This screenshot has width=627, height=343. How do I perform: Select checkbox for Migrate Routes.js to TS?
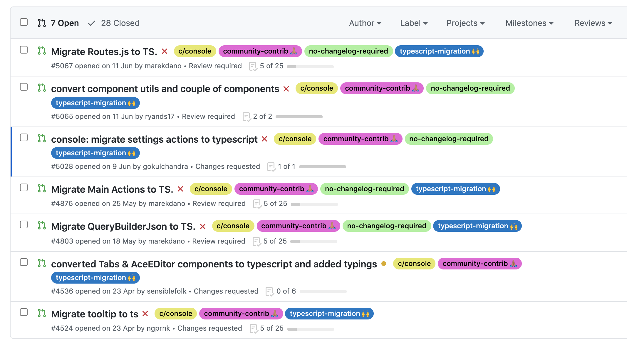[24, 50]
